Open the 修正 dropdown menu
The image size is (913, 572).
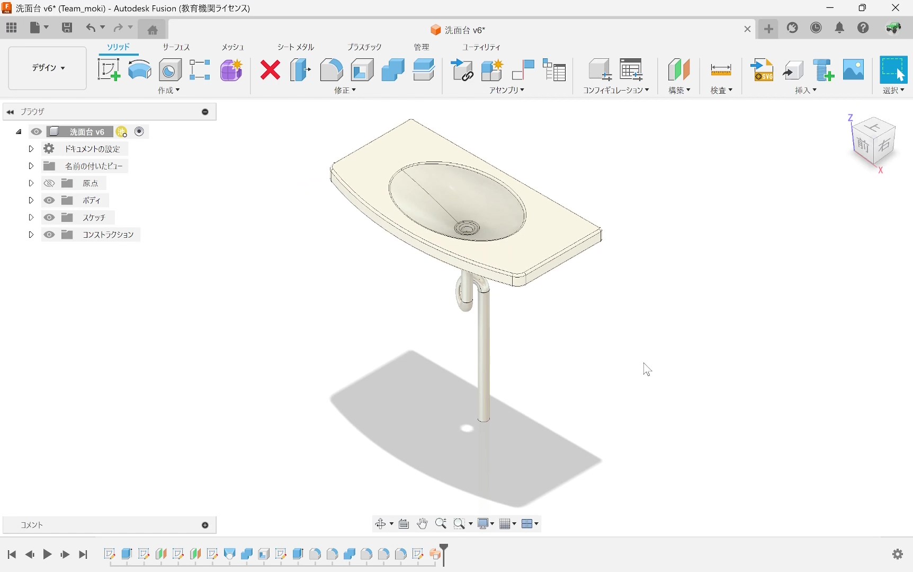[x=345, y=91]
